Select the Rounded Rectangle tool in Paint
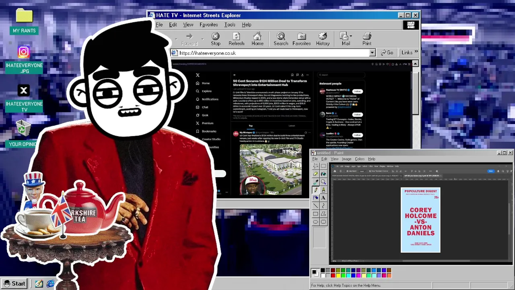The image size is (515, 290). [323, 222]
